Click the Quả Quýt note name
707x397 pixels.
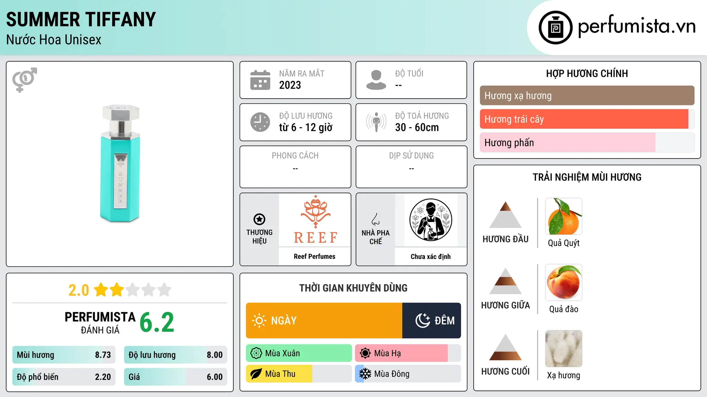[564, 243]
